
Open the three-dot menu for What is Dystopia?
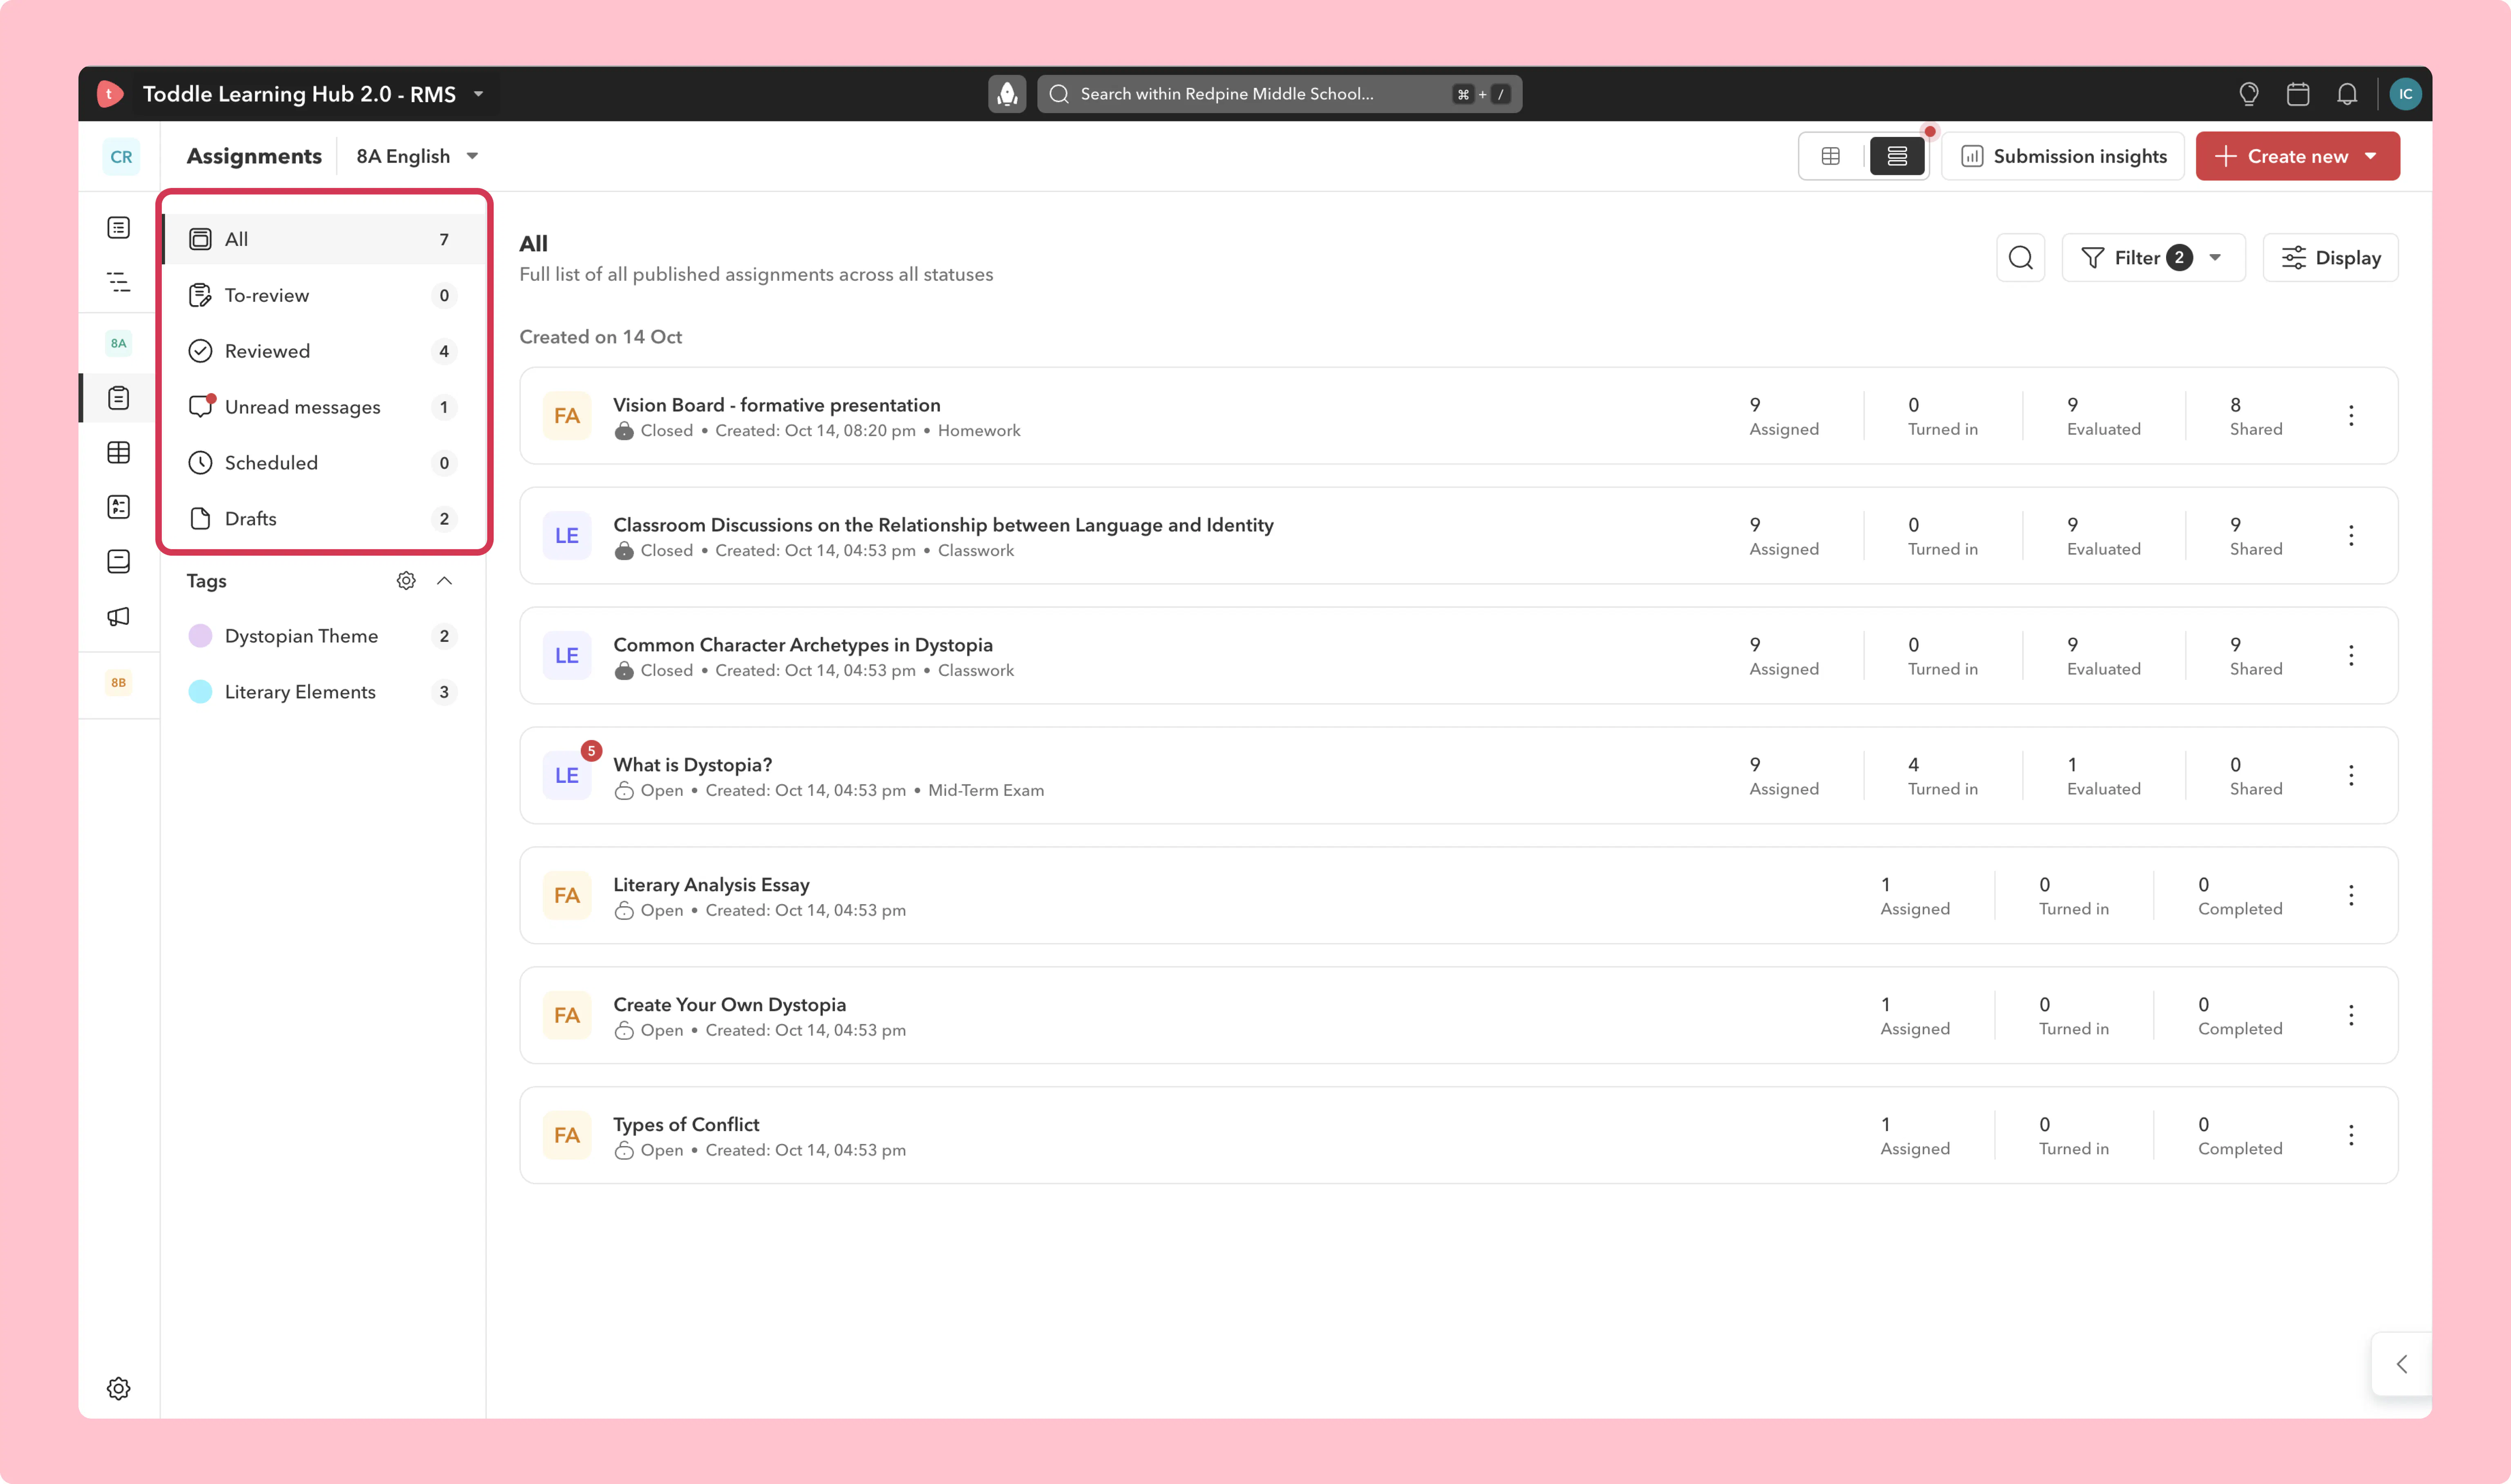pyautogui.click(x=2351, y=776)
